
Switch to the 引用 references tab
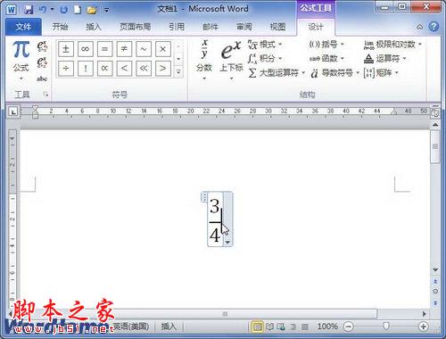click(x=177, y=27)
